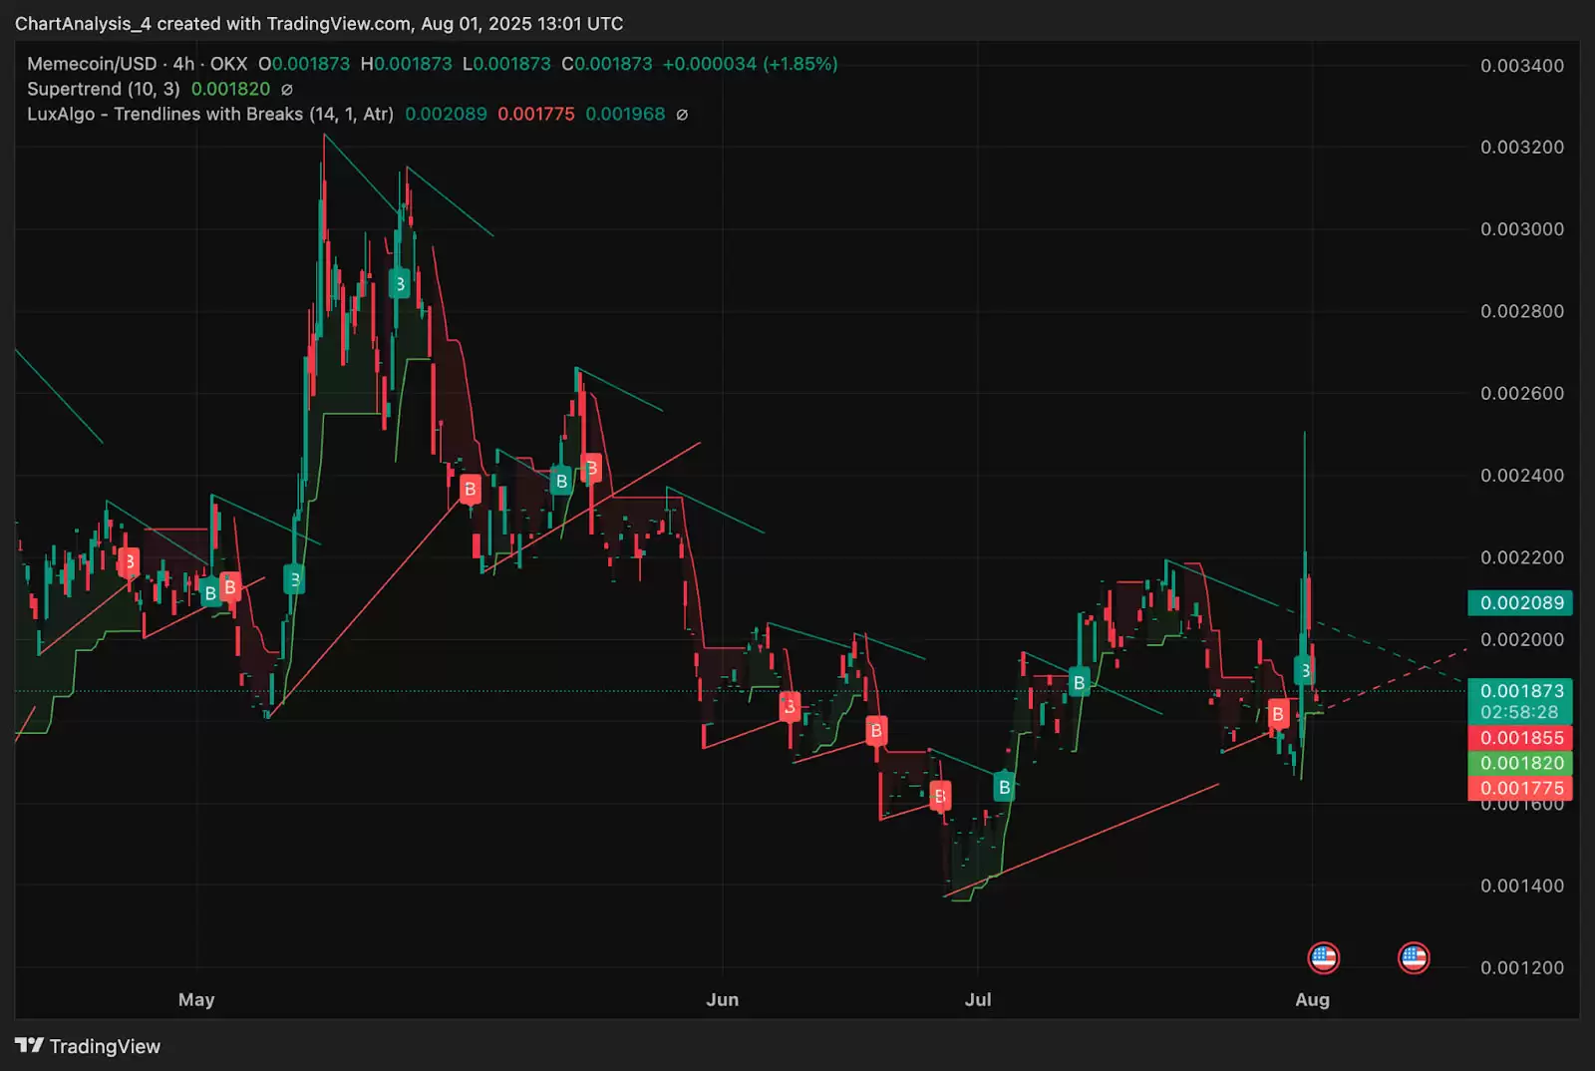The height and width of the screenshot is (1071, 1595).
Task: Click the red B signal closest to Aug
Action: coord(1277,713)
